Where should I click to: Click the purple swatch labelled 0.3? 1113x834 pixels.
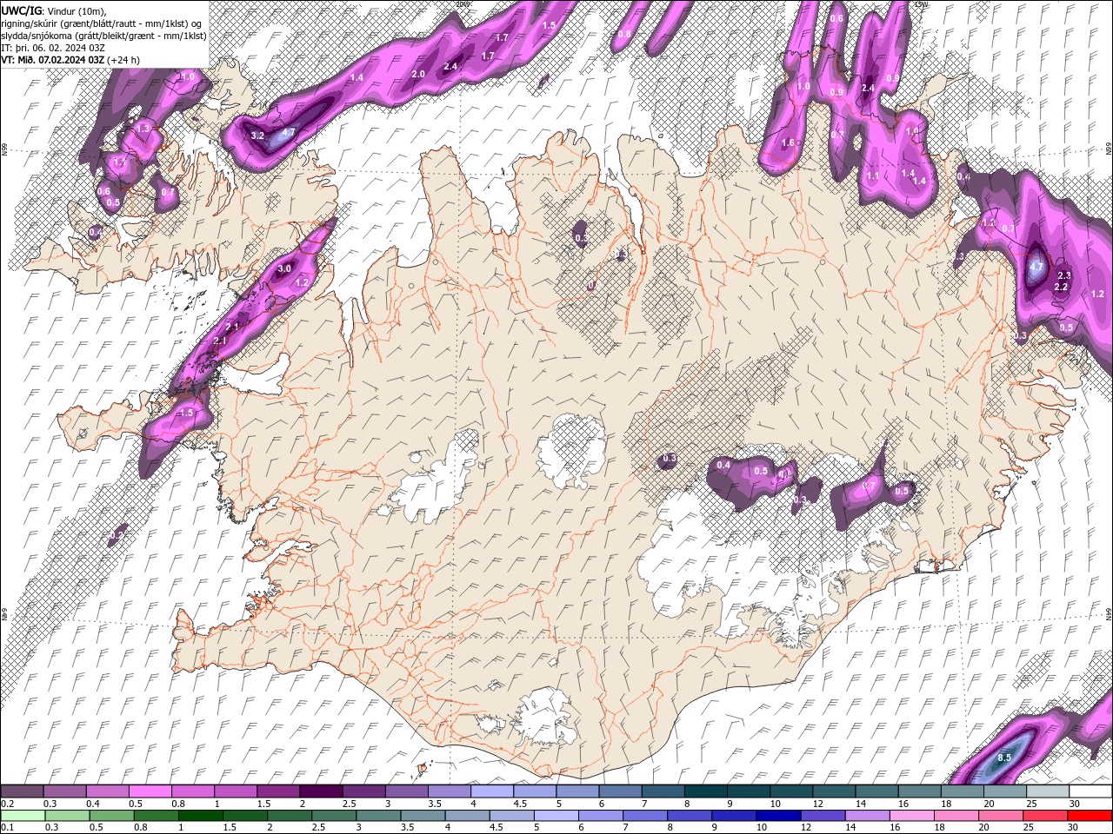(65, 791)
